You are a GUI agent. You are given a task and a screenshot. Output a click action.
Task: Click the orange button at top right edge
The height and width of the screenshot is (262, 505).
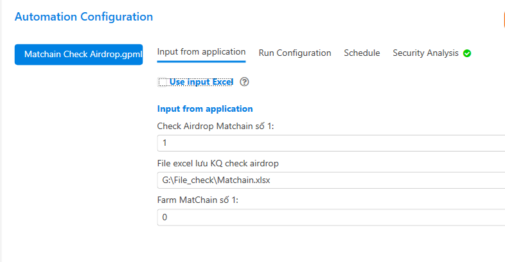(x=504, y=19)
